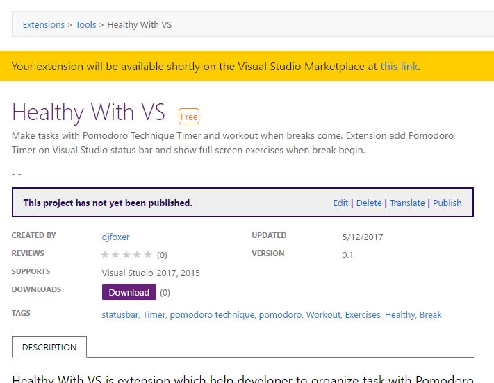The height and width of the screenshot is (383, 494).
Task: Click the first review star
Action: coord(105,254)
